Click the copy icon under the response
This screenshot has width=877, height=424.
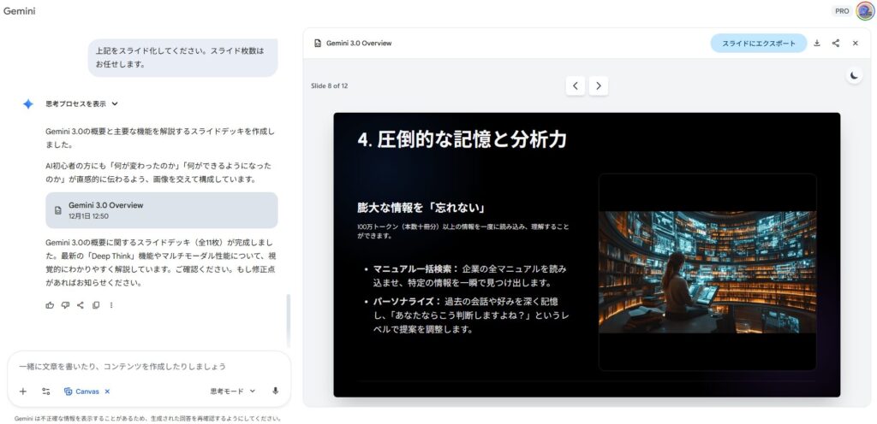click(96, 305)
